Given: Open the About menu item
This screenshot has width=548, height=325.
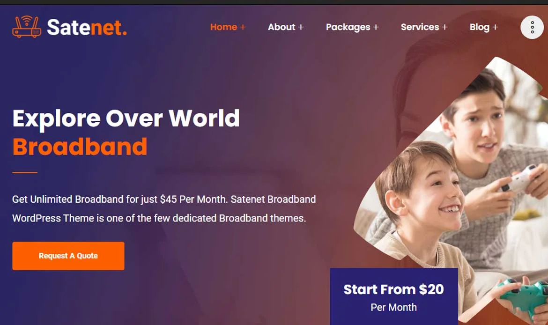Looking at the screenshot, I should tap(281, 27).
